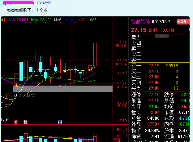This screenshot has height=142, width=193.
Task: Click the chat message timestamp 13:32:59
Action: pyautogui.click(x=44, y=3)
